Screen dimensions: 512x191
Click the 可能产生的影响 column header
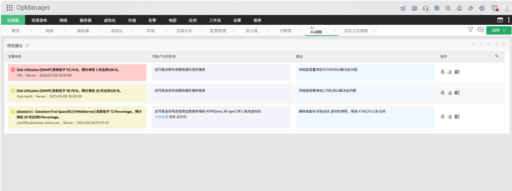click(x=164, y=57)
